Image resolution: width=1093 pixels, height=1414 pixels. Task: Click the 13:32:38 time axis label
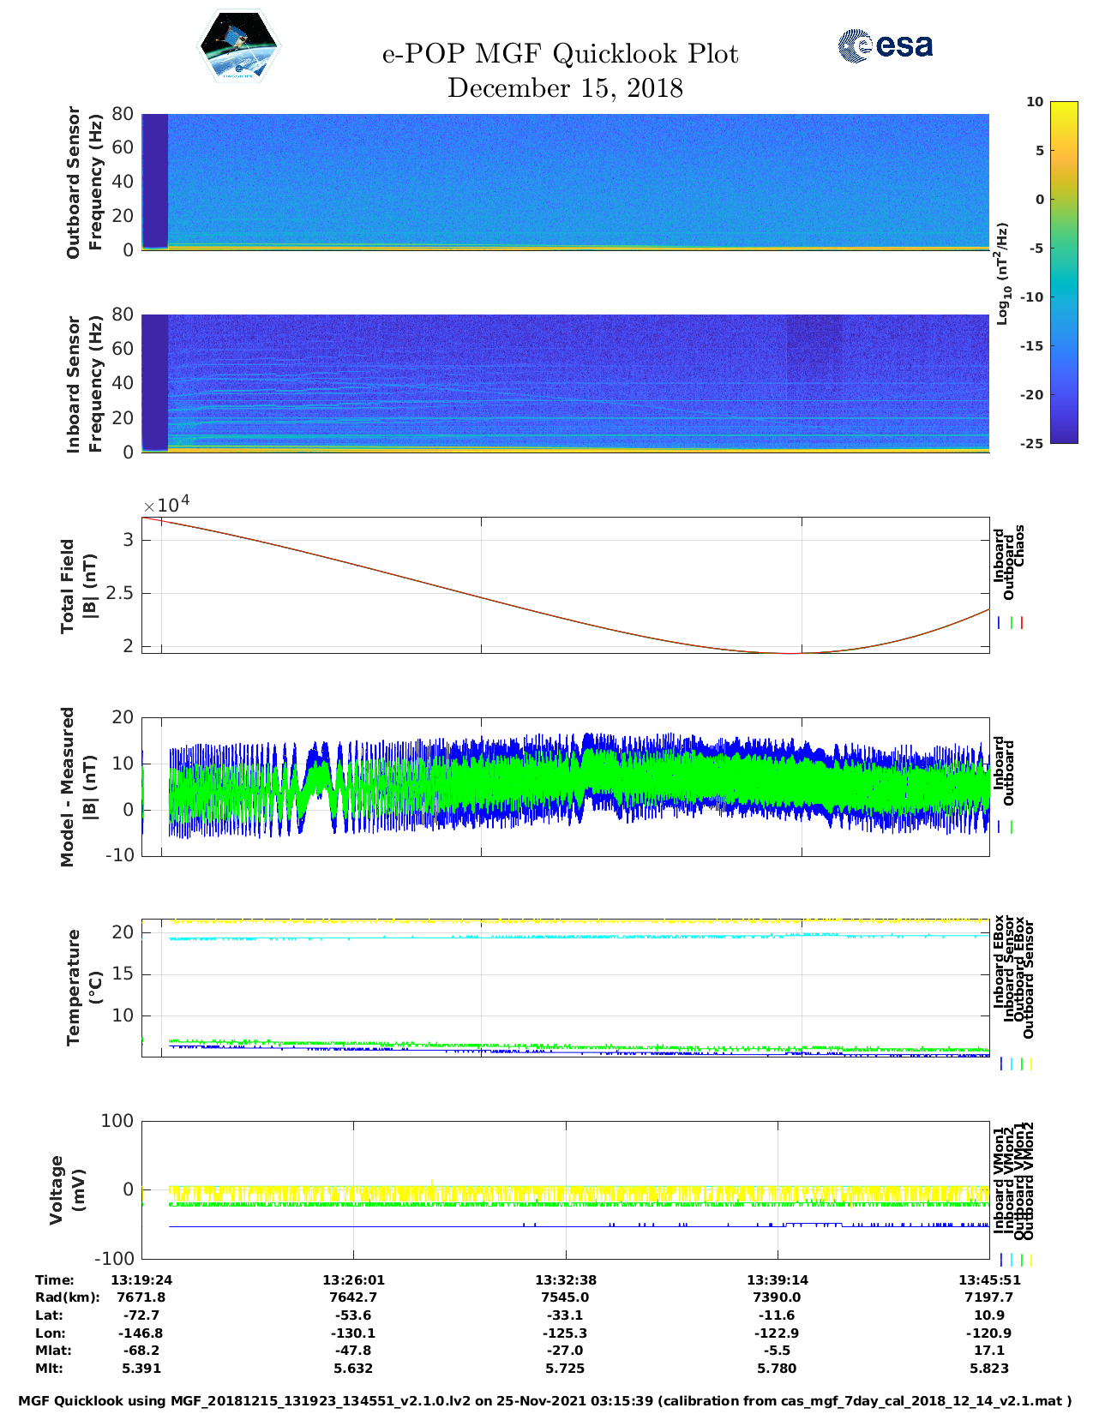565,1279
